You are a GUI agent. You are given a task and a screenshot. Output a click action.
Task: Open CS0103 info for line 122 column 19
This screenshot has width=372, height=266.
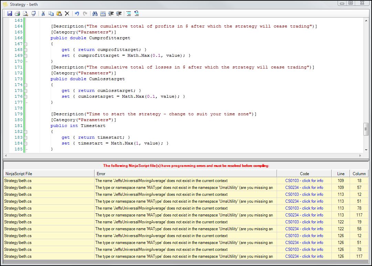(x=304, y=222)
